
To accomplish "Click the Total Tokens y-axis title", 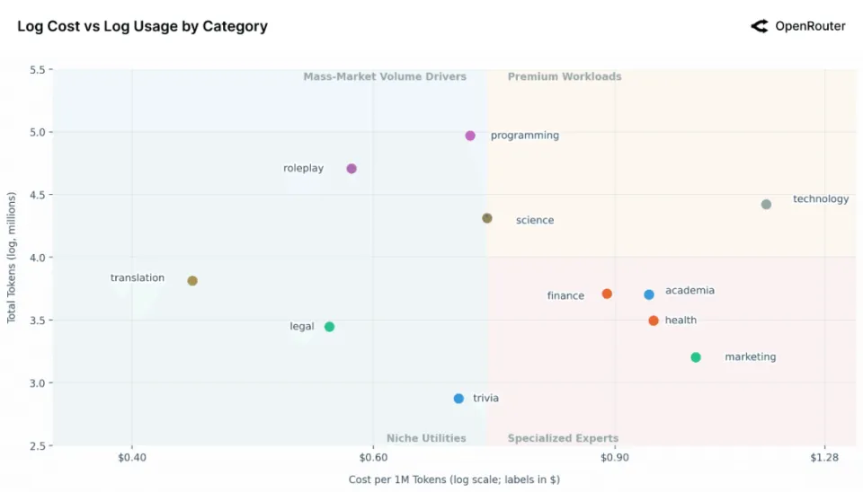I will point(13,257).
